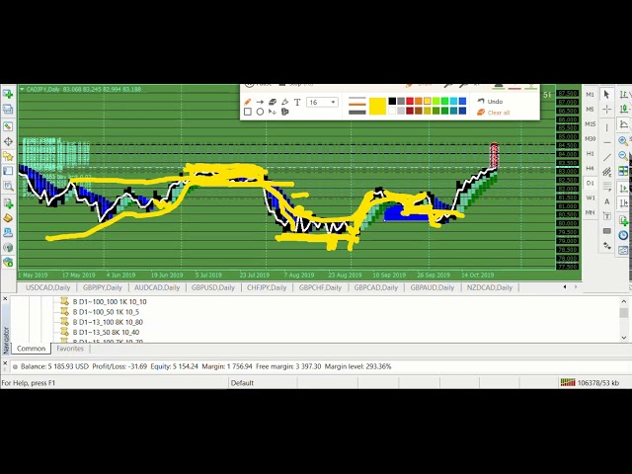Select the pencil drawing tool

coord(248,102)
